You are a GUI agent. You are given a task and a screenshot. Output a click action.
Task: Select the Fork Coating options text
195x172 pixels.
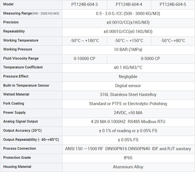point(128,104)
